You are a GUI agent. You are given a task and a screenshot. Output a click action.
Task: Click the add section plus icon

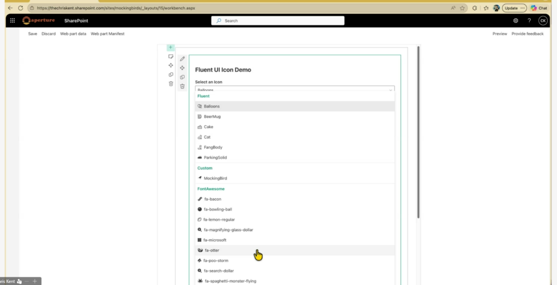(x=170, y=48)
